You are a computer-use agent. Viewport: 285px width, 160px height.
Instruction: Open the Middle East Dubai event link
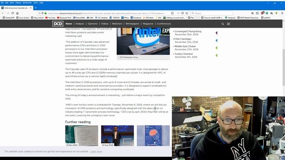[185, 46]
